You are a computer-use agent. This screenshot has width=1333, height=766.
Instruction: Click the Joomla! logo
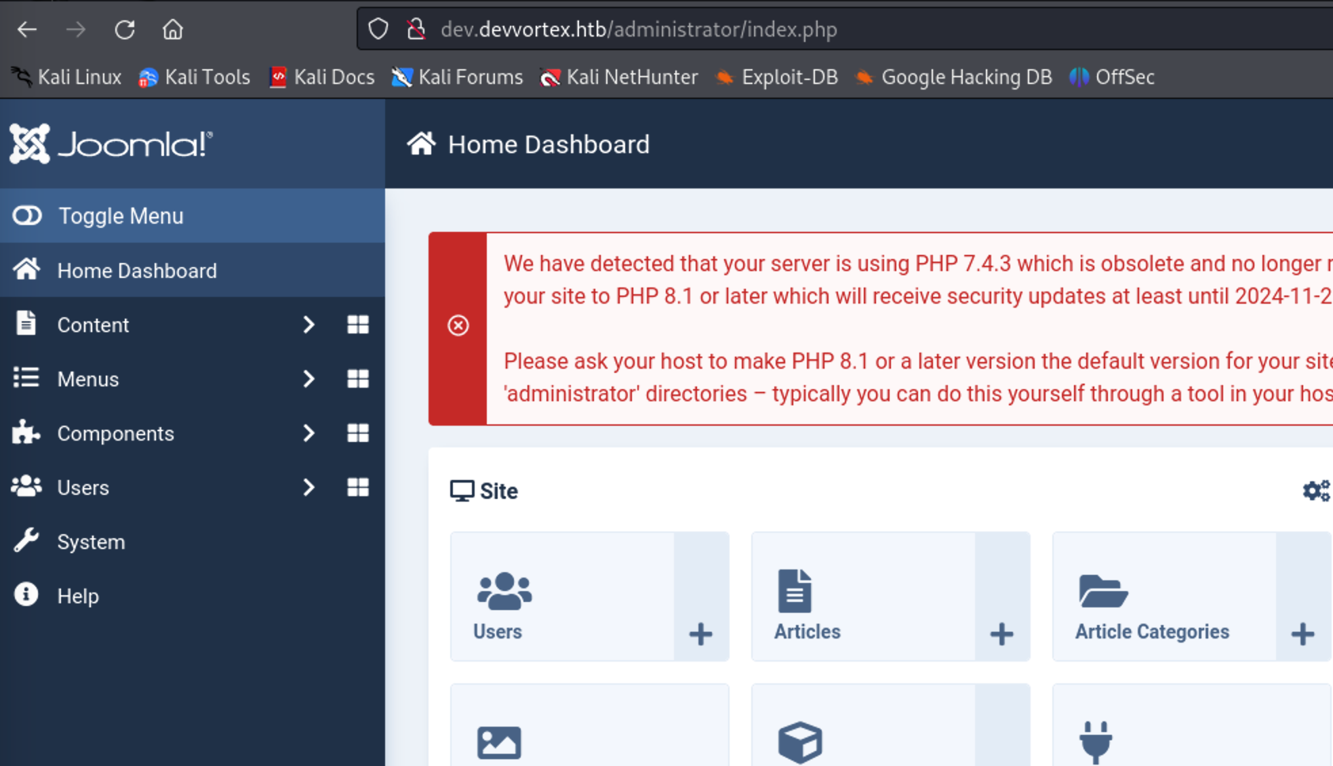111,144
